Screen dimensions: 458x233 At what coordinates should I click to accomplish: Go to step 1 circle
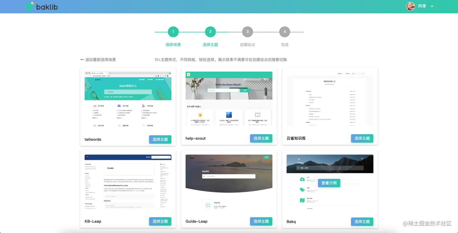[173, 32]
